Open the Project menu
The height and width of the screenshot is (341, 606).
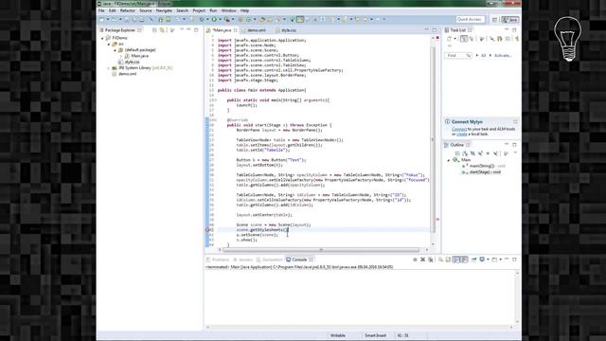coord(199,10)
